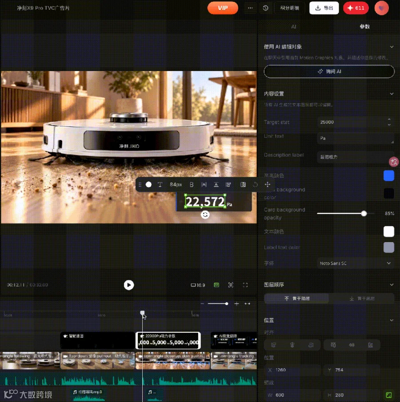Screen dimensions: 400x402
Task: Click the fit-timeline arrows icon
Action: point(248,303)
